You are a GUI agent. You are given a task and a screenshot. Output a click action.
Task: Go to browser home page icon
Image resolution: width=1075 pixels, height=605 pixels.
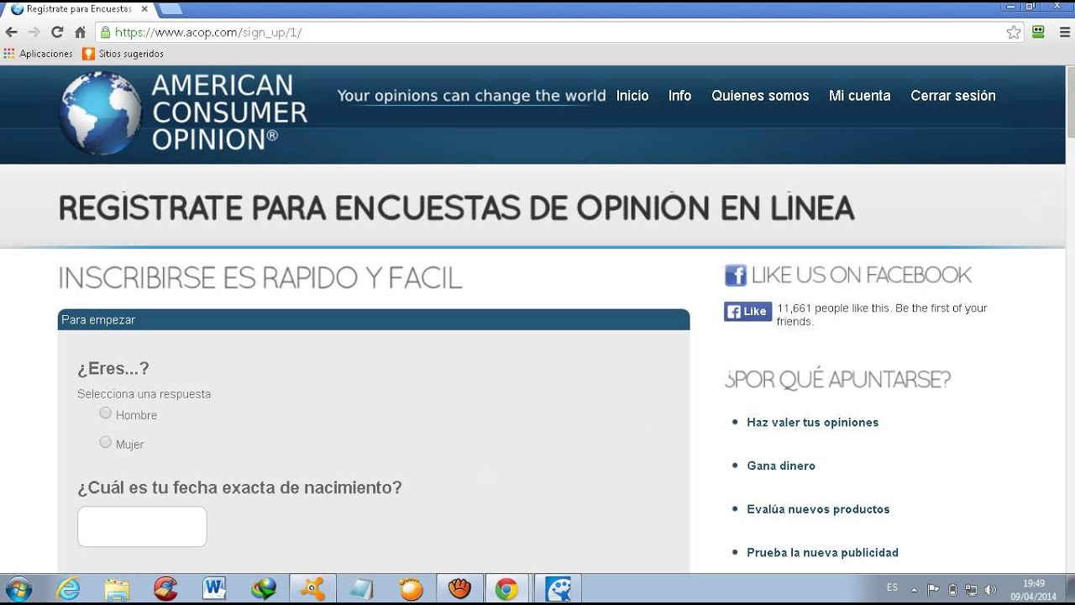[80, 32]
